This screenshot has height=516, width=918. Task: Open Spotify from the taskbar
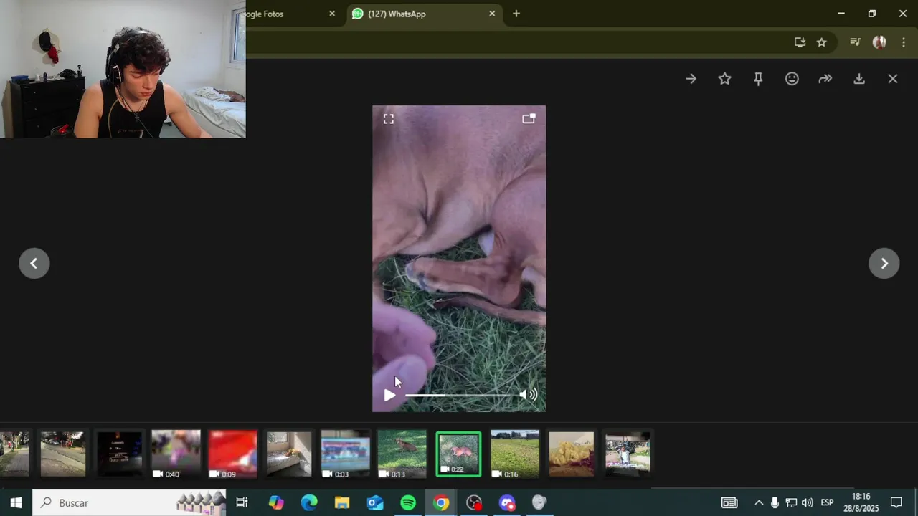408,503
